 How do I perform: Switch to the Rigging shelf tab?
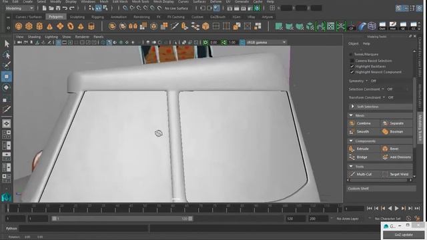[x=97, y=17]
